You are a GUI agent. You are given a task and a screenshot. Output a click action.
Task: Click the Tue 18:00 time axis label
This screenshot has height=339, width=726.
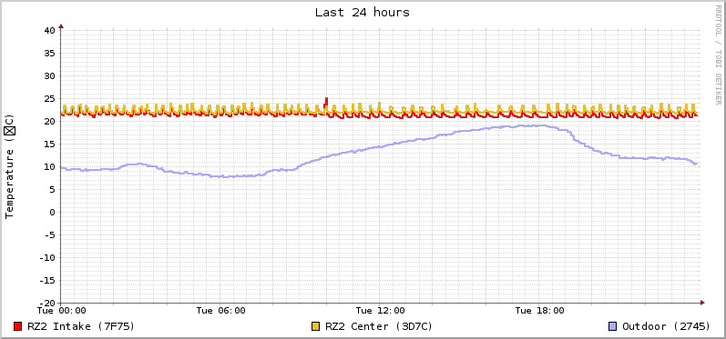pos(539,311)
